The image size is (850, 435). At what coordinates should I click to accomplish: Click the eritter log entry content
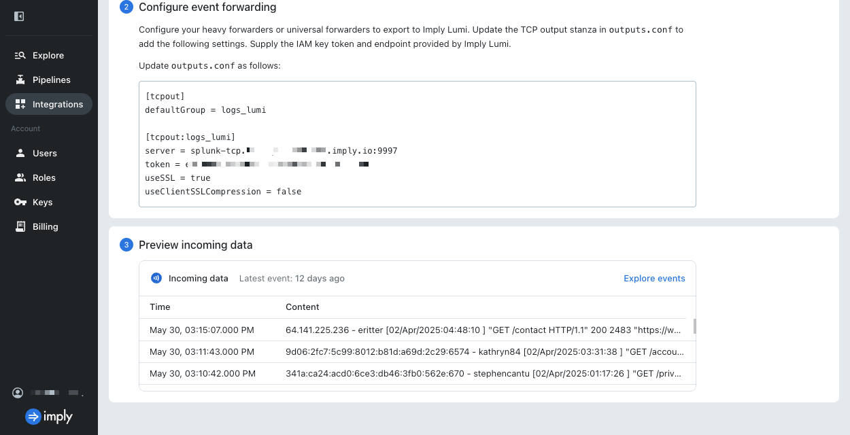(483, 330)
